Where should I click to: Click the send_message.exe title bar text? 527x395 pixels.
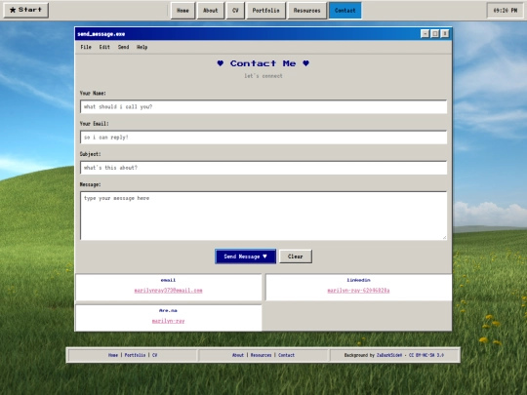[x=101, y=34]
